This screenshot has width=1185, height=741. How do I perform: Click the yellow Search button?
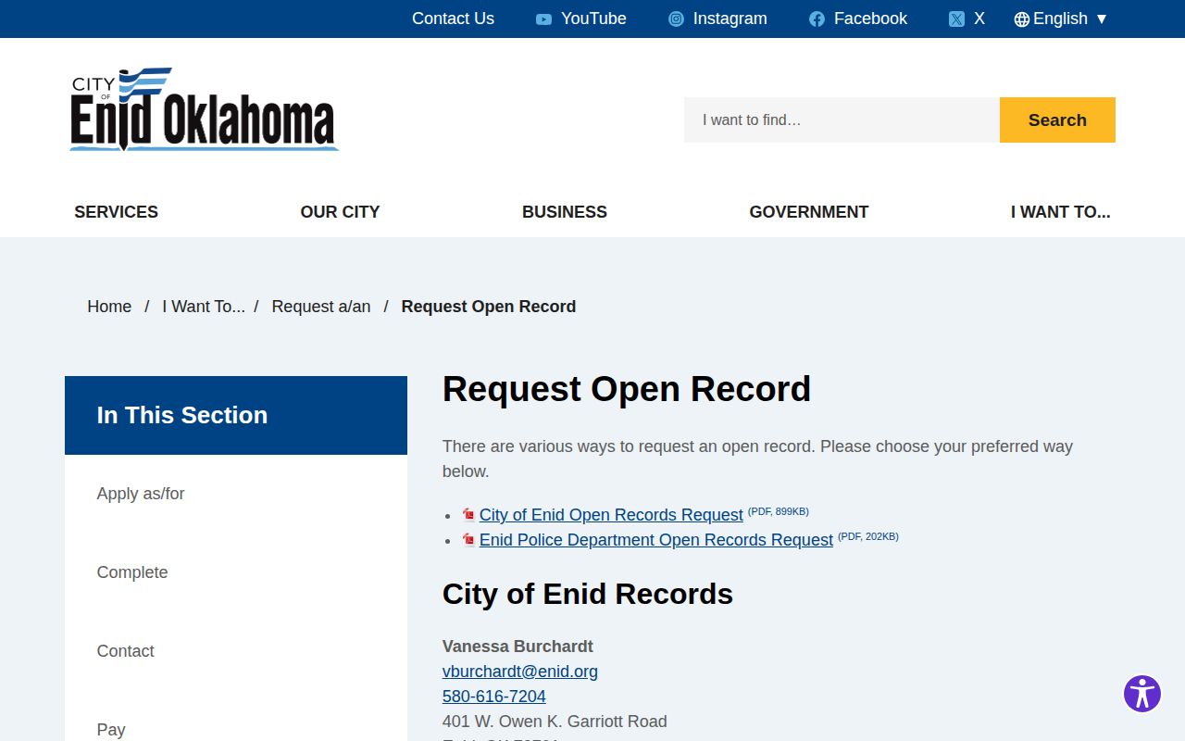[x=1057, y=119]
